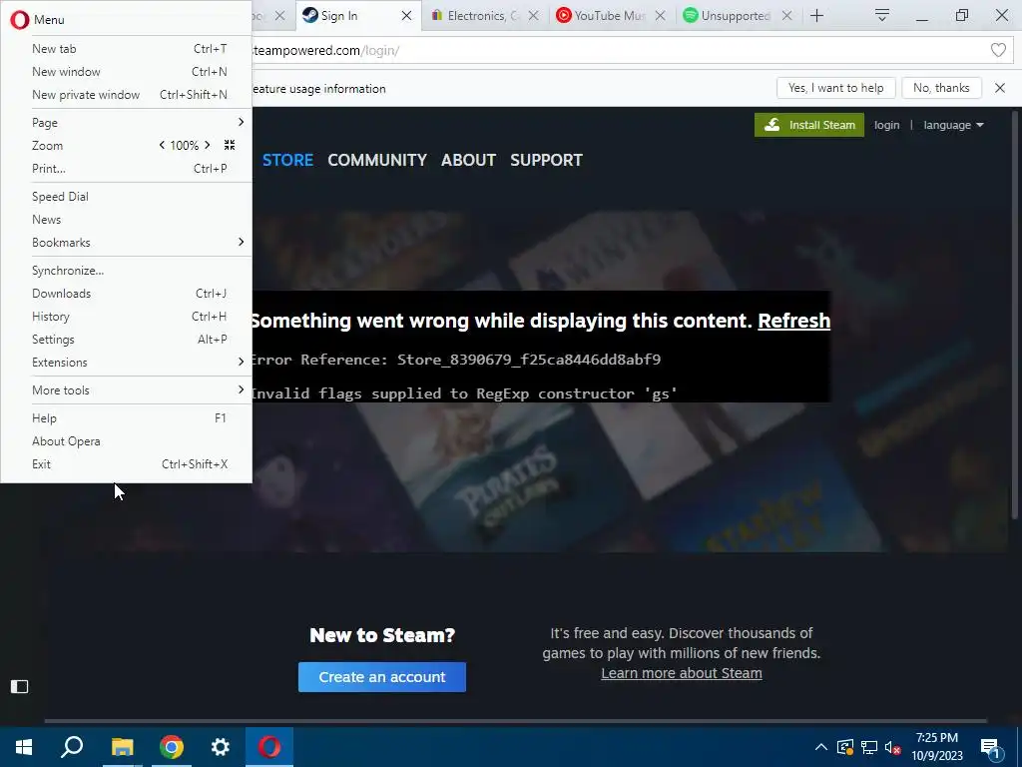Launch Google Chrome from the taskbar

point(172,747)
